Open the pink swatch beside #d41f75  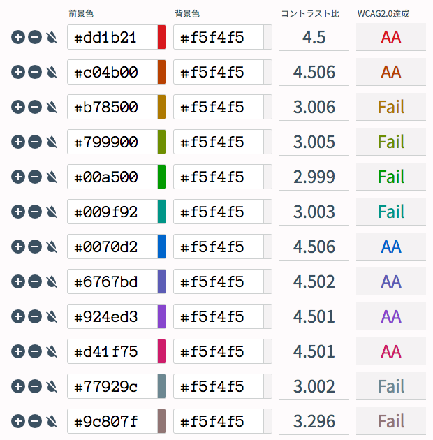[161, 351]
